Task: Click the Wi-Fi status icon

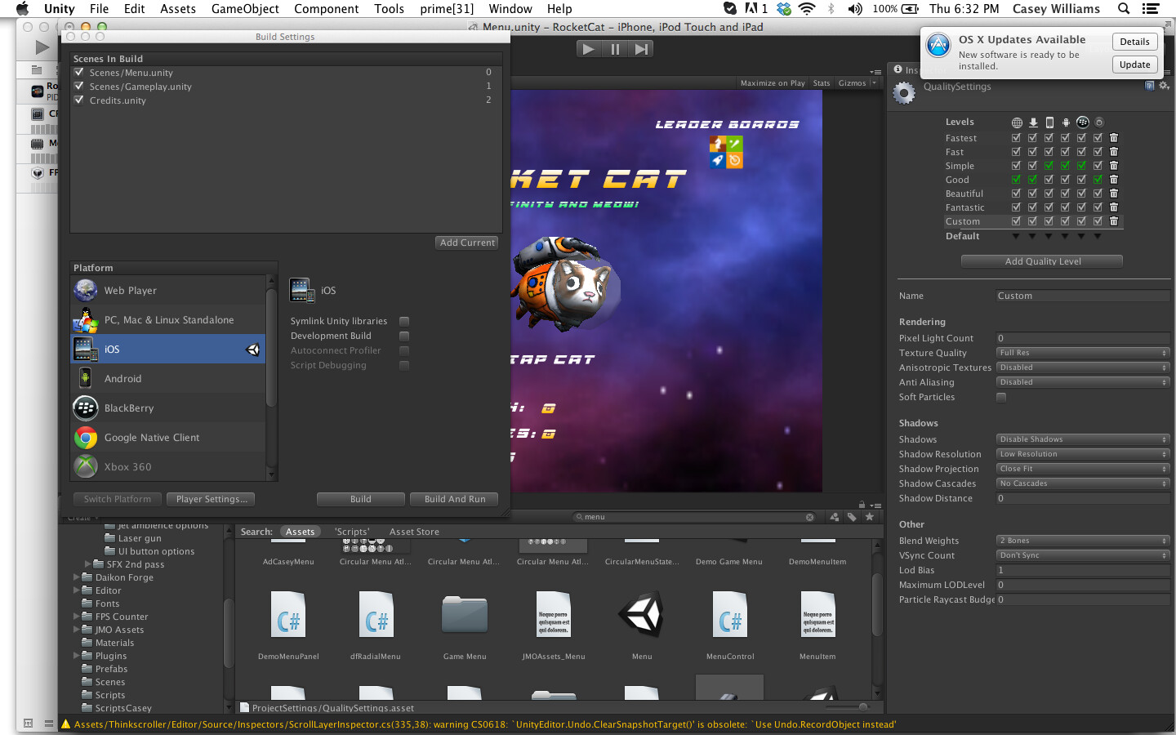Action: click(x=807, y=9)
